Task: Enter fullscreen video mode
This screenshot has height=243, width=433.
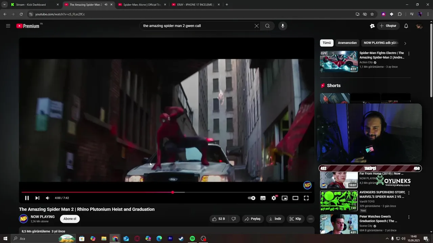Action: coord(306,198)
